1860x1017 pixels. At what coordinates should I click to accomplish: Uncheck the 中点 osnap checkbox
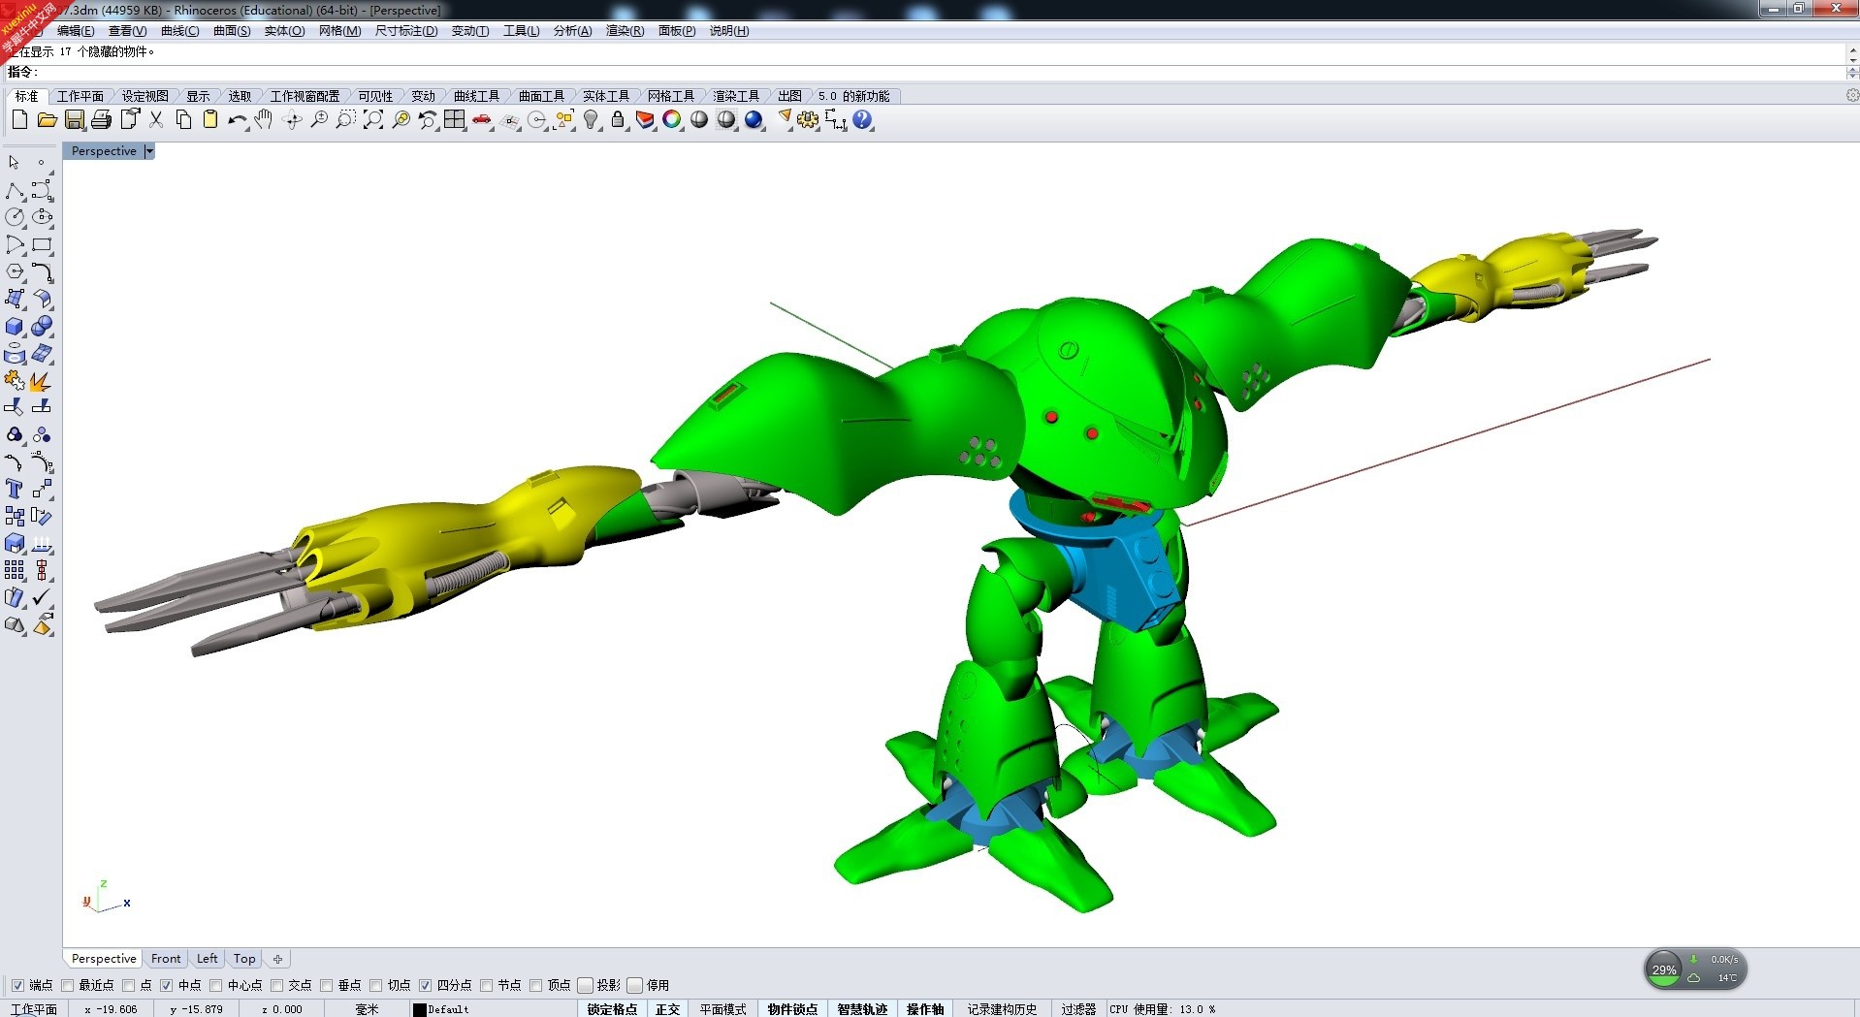(166, 985)
